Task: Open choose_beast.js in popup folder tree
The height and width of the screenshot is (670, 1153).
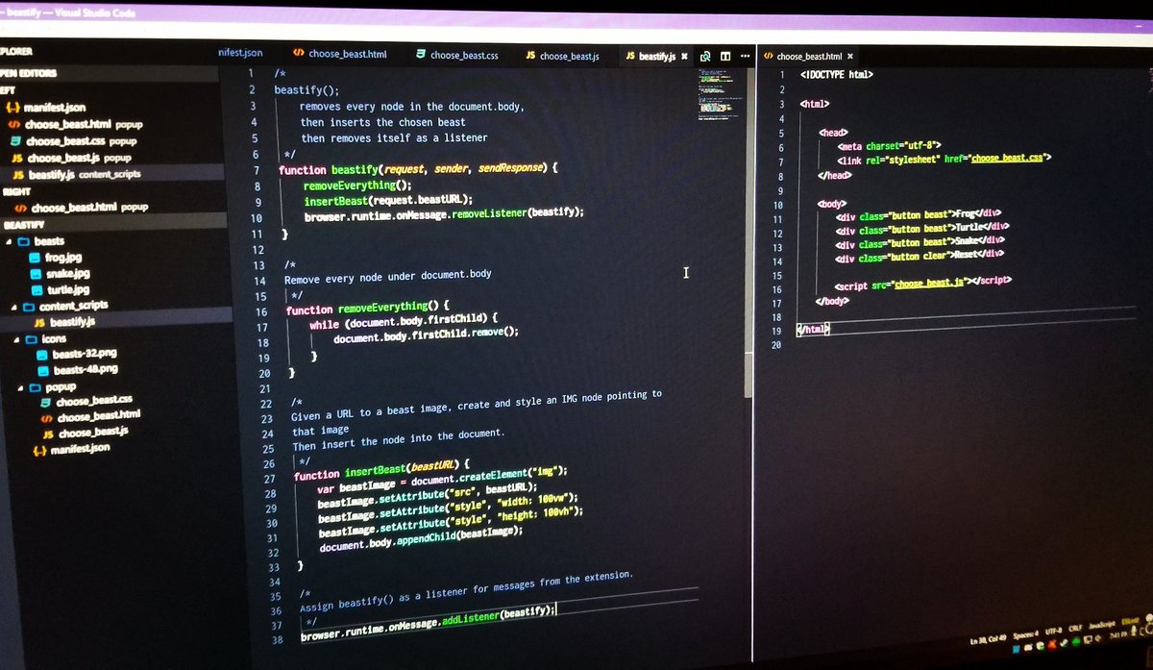Action: click(94, 433)
